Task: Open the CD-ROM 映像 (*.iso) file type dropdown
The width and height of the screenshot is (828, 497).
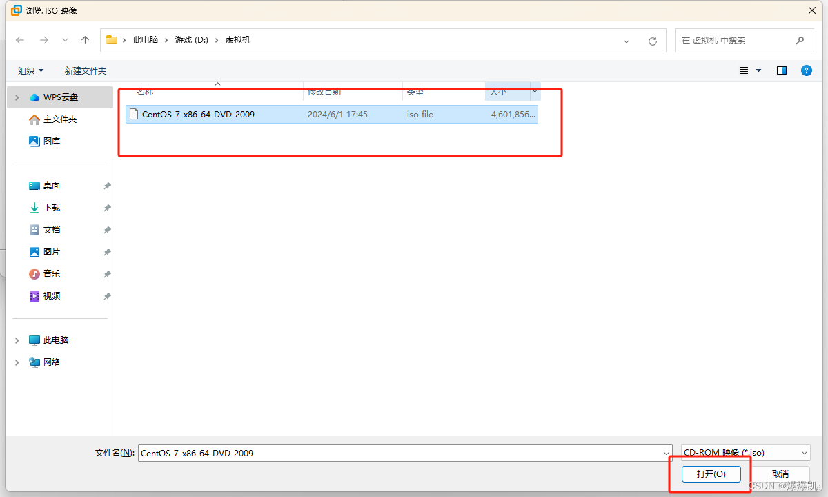Action: coord(745,453)
